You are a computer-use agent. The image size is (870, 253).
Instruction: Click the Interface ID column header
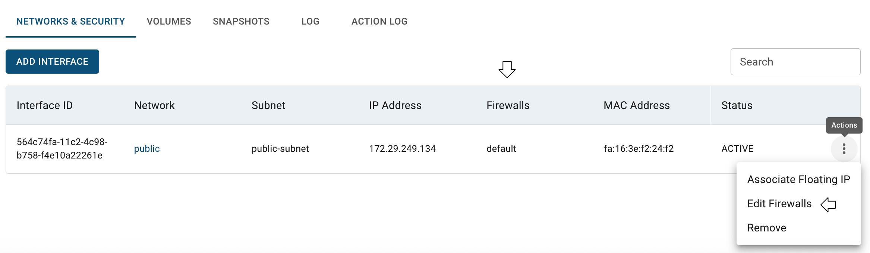click(45, 105)
